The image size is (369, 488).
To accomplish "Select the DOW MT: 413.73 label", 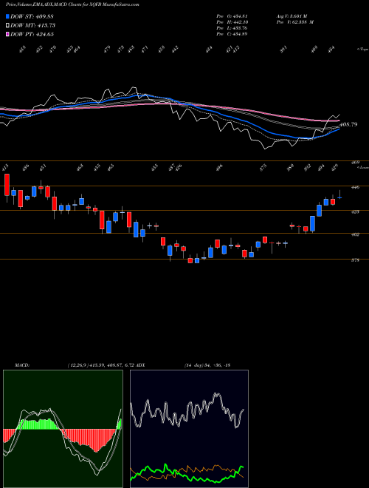I will 33,25.
